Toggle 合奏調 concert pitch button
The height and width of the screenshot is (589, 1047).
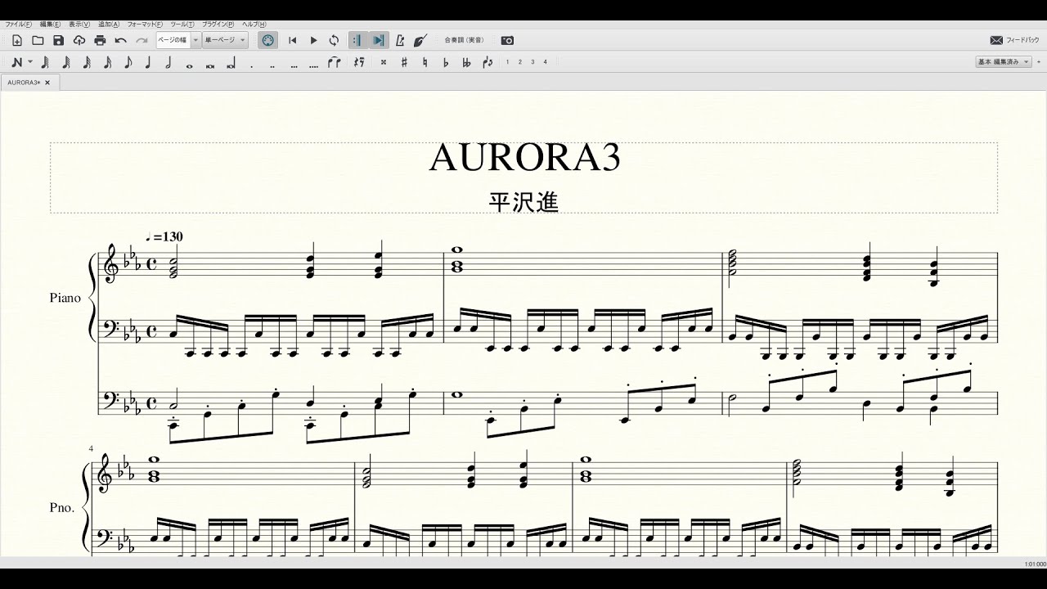(464, 40)
